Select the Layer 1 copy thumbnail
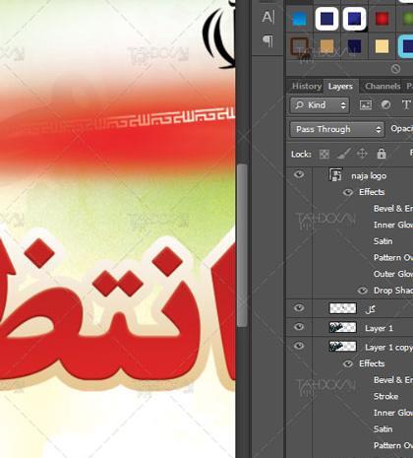The image size is (413, 458). coord(342,347)
